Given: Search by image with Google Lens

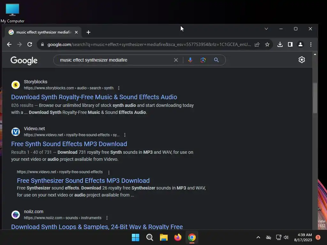Looking at the screenshot, I should [203, 60].
